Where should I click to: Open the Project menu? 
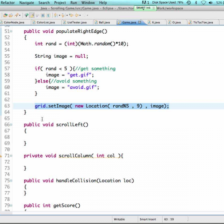tap(60, 3)
